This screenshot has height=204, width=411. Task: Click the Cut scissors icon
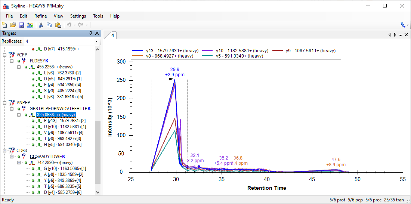(x=41, y=25)
